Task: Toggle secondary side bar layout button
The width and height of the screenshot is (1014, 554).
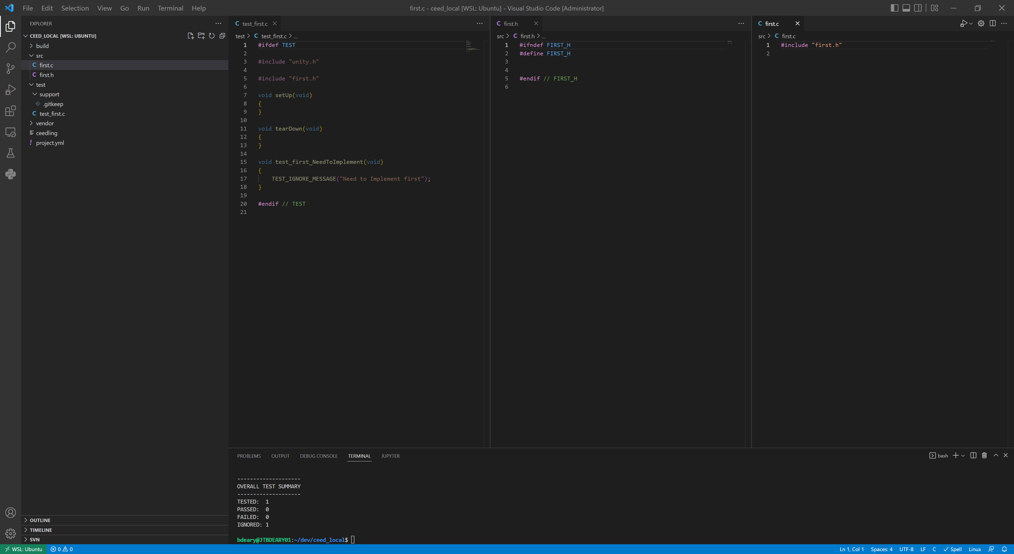Action: click(918, 8)
